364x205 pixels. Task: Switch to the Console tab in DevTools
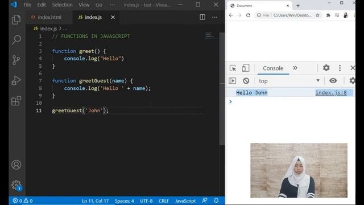pos(273,68)
